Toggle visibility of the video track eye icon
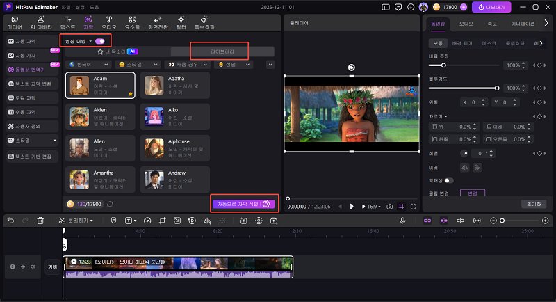 [x=23, y=267]
